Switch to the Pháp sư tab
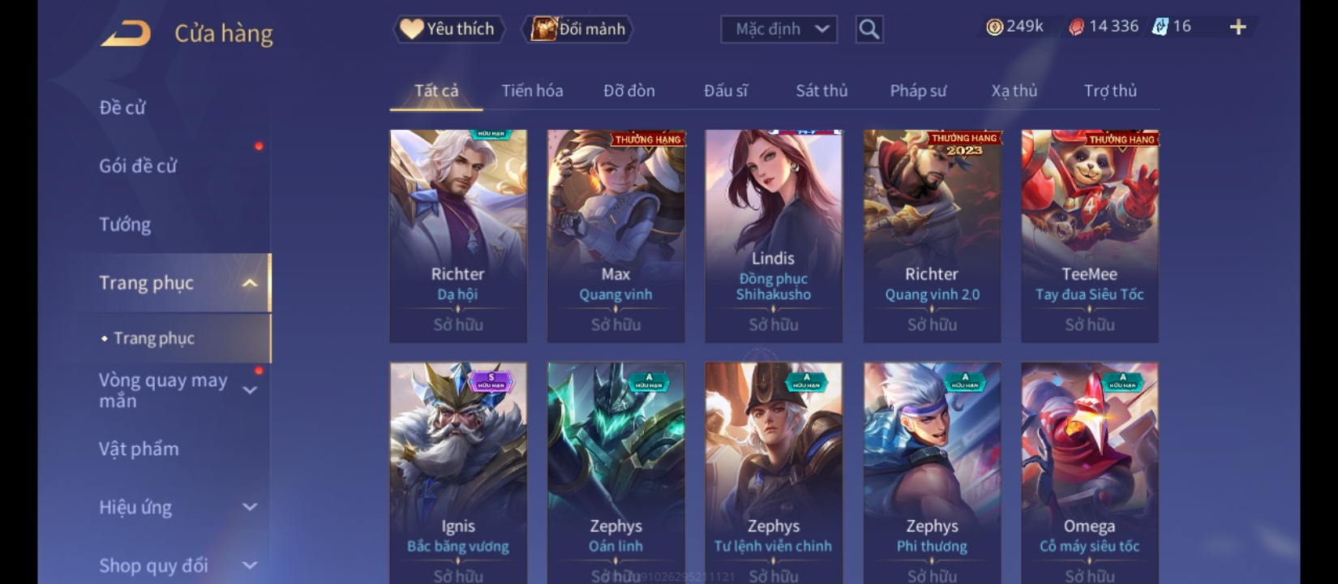The image size is (1338, 584). (918, 91)
